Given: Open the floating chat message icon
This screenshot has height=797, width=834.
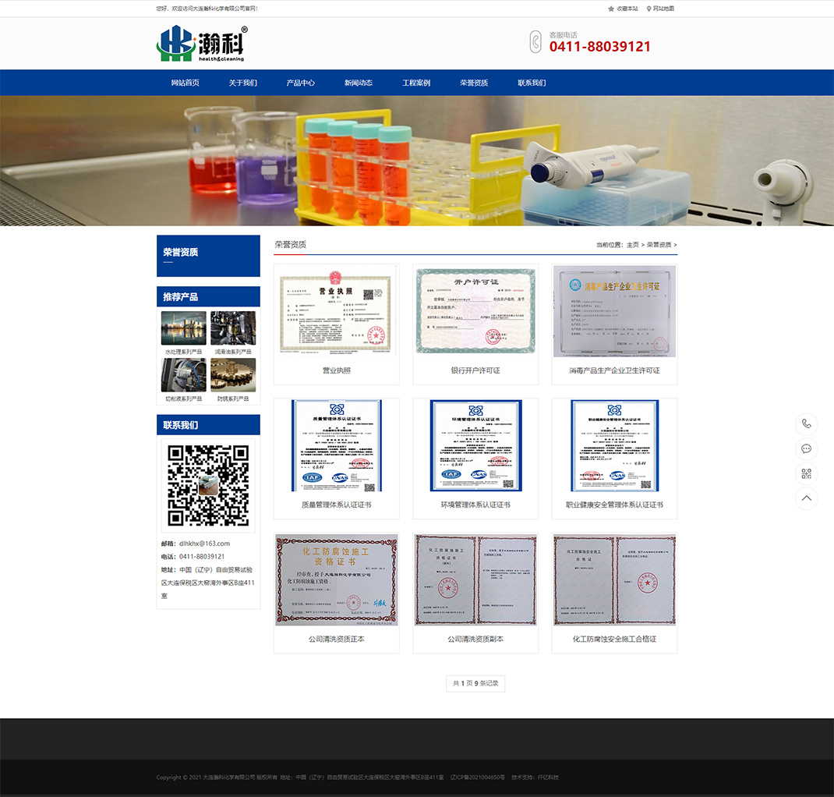Looking at the screenshot, I should (806, 448).
